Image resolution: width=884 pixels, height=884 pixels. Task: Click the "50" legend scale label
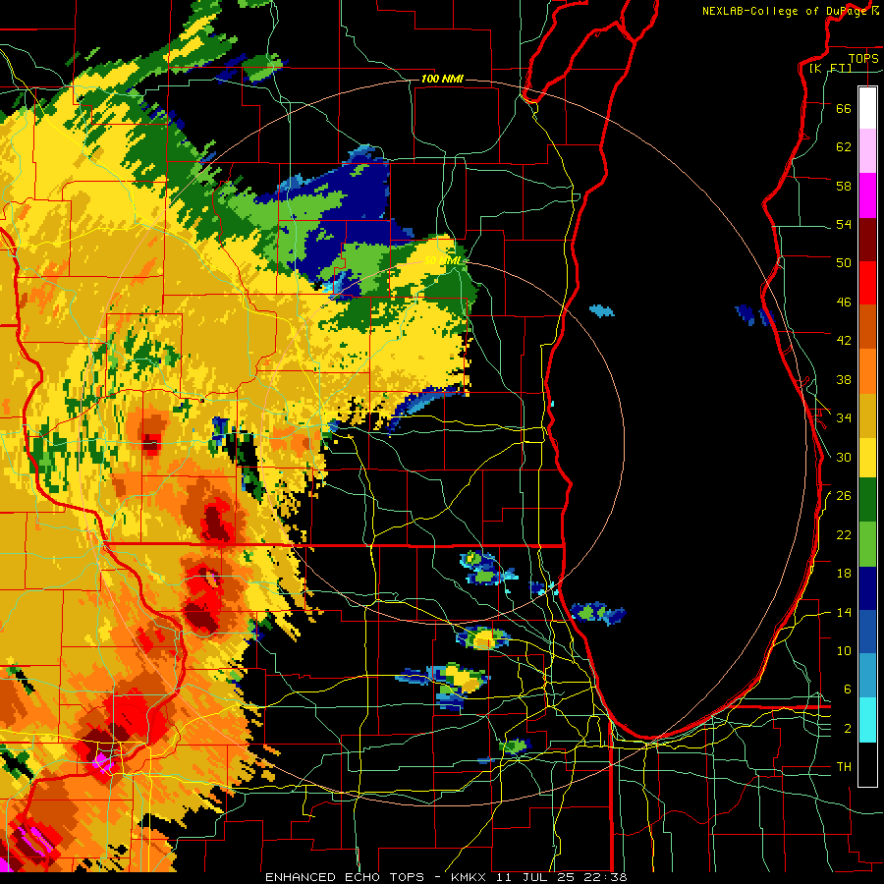coord(844,262)
